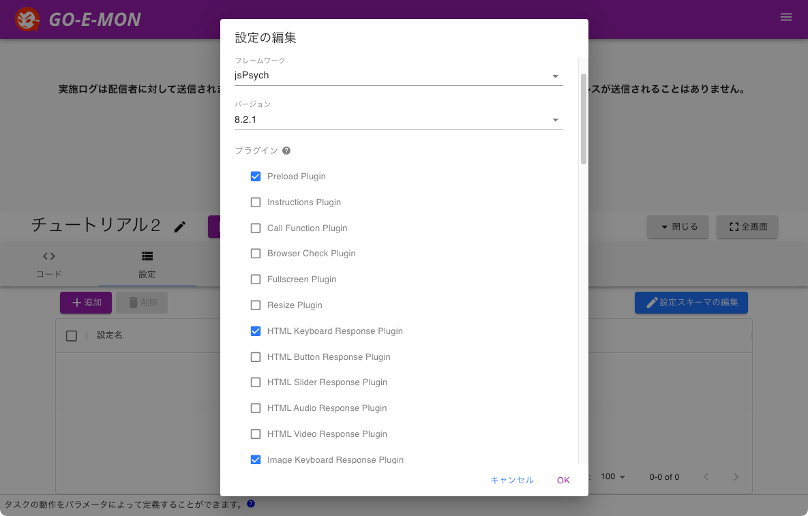The height and width of the screenshot is (516, 808).
Task: Click the fullscreen icon on 全画面
Action: pyautogui.click(x=732, y=226)
